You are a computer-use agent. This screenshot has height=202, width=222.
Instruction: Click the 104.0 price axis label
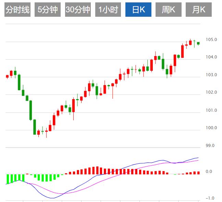(211, 57)
